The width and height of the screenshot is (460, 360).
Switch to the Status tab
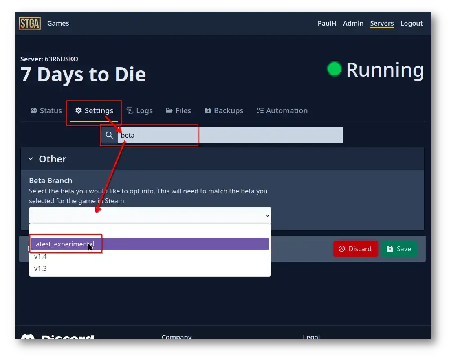click(46, 110)
